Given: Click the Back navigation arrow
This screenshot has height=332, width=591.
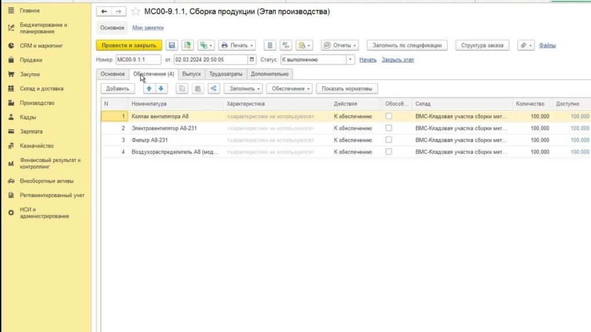Looking at the screenshot, I should tap(103, 10).
